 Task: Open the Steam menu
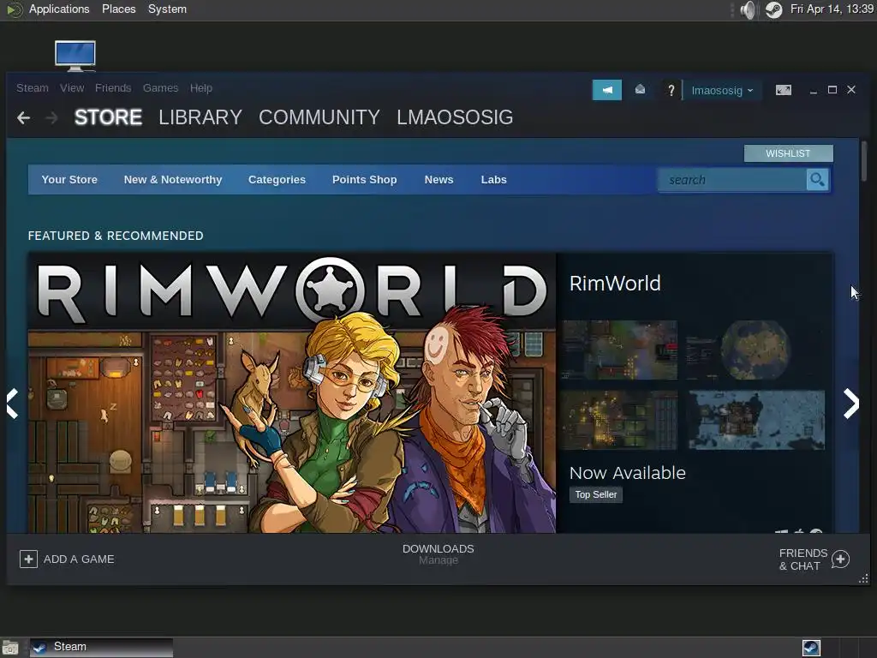pos(33,88)
